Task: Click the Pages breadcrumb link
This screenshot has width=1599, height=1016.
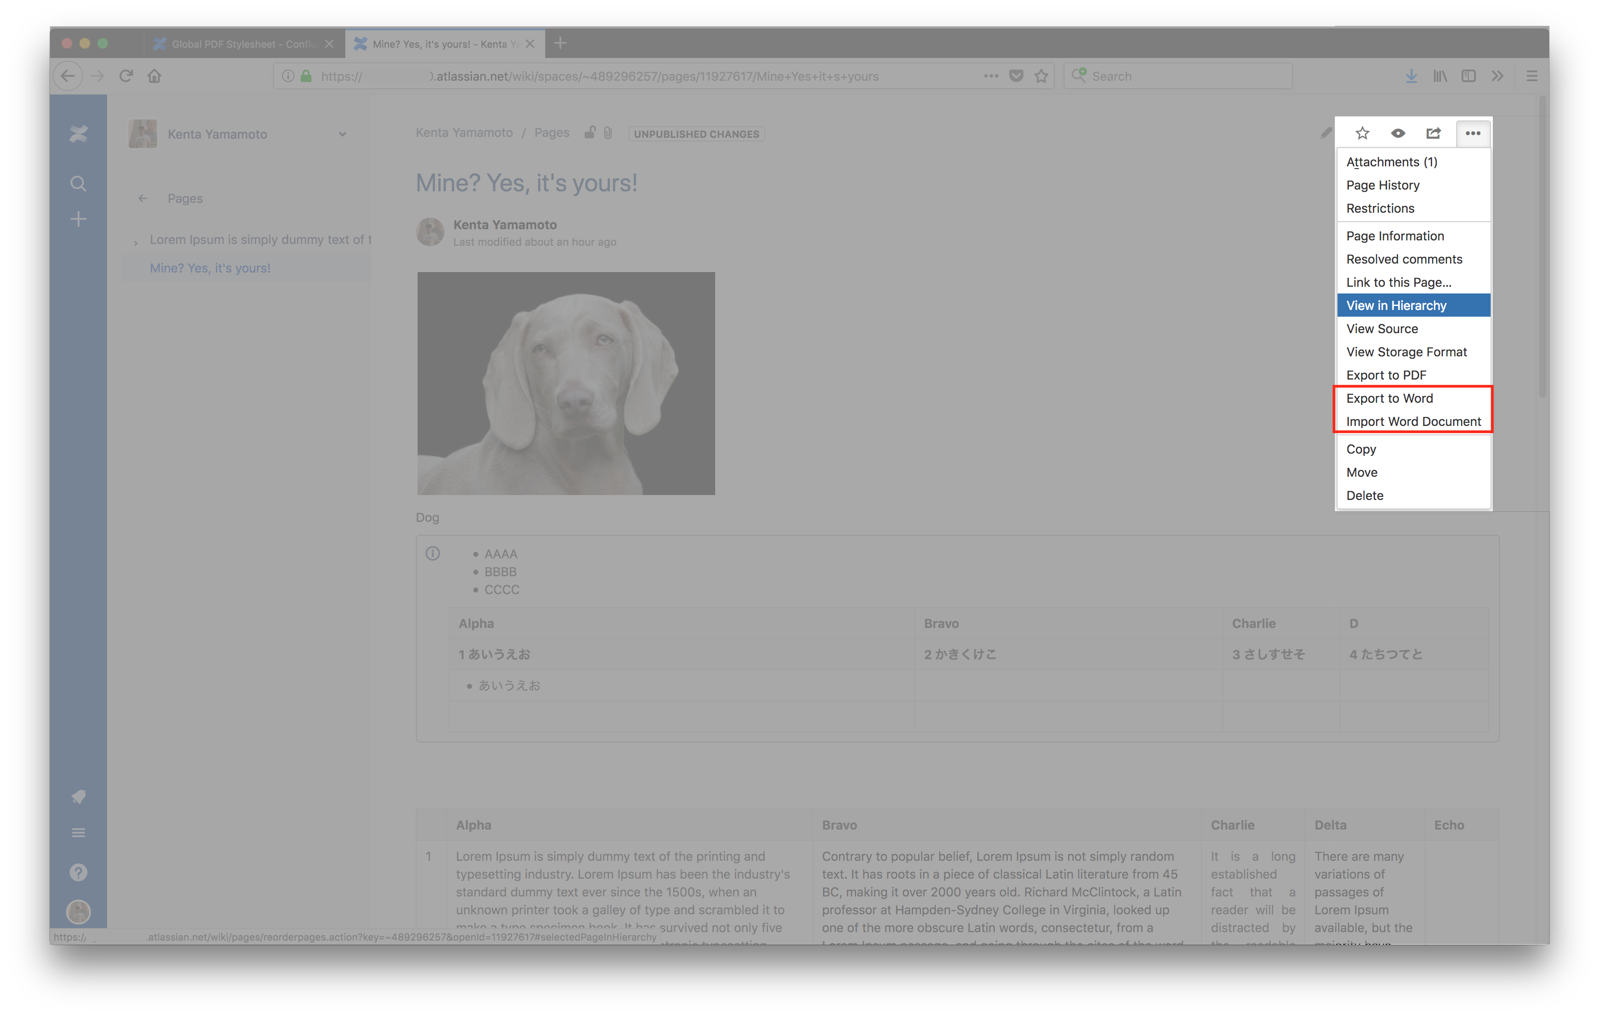Action: point(552,133)
